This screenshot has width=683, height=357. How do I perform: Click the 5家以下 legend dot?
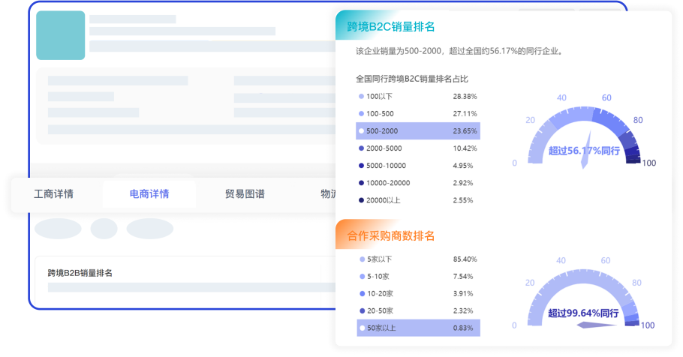[361, 259]
